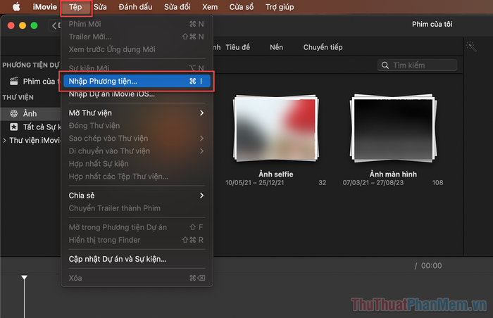Click Chuyển Trailer thành Phim entry
Screen dimensions: 493x318
coord(137,208)
